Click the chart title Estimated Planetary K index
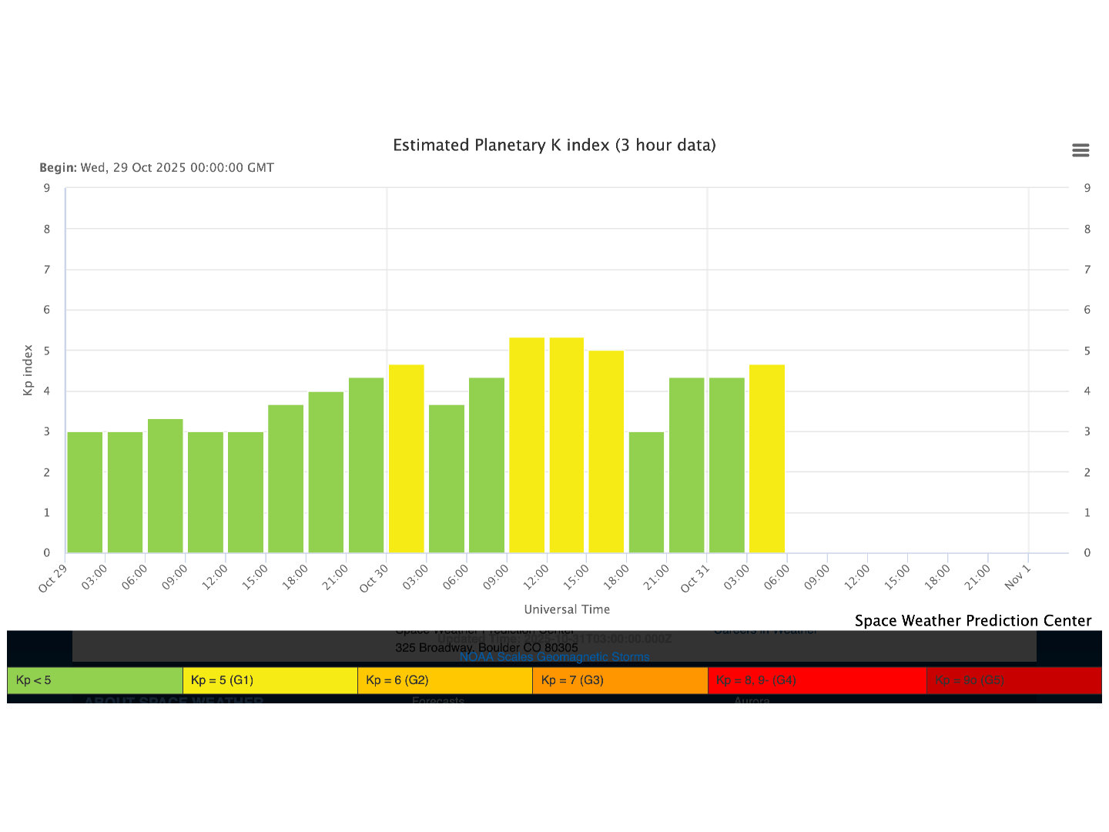 (554, 146)
